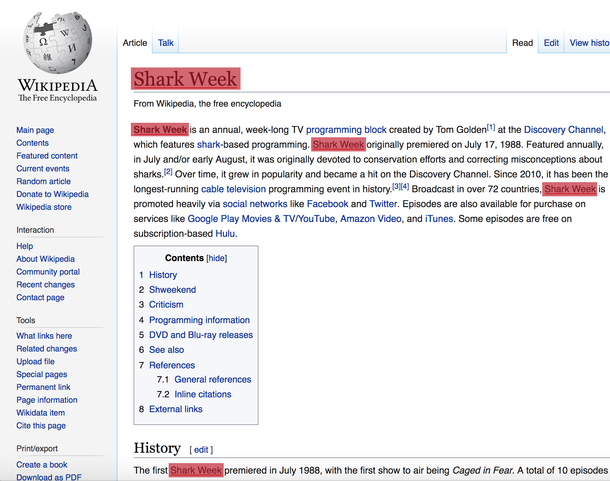The image size is (610, 481).
Task: Open Featured content link
Action: (x=47, y=156)
